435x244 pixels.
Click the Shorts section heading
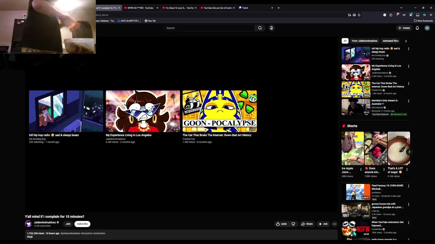[x=352, y=126]
